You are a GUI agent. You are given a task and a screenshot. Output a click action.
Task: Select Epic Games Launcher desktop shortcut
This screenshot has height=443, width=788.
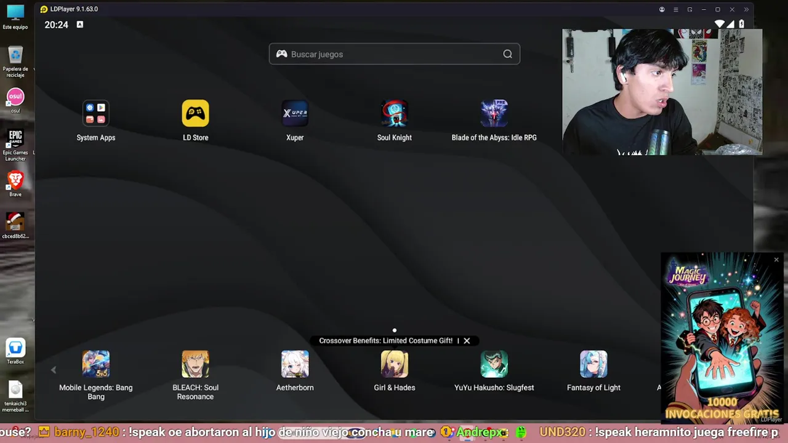coord(15,145)
